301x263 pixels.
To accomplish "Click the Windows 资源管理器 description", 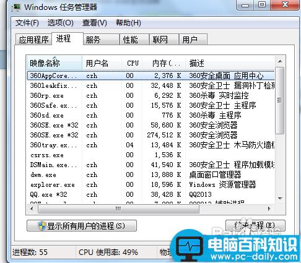I will pyautogui.click(x=222, y=184).
